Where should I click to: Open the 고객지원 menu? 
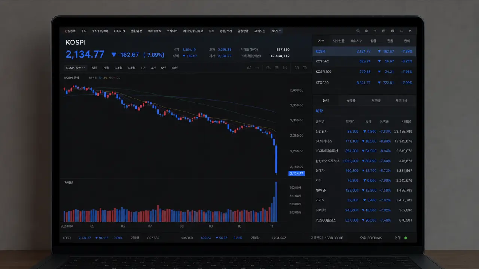click(x=260, y=31)
